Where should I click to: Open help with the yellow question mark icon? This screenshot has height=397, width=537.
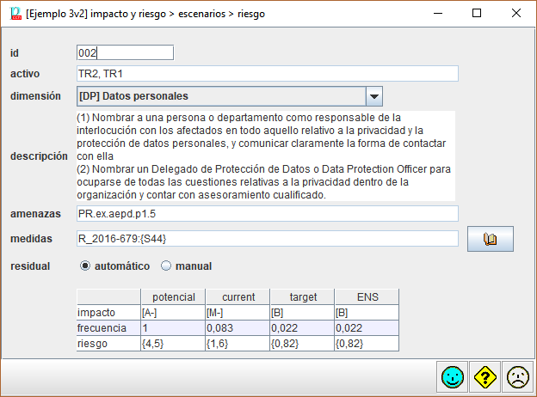click(x=485, y=376)
